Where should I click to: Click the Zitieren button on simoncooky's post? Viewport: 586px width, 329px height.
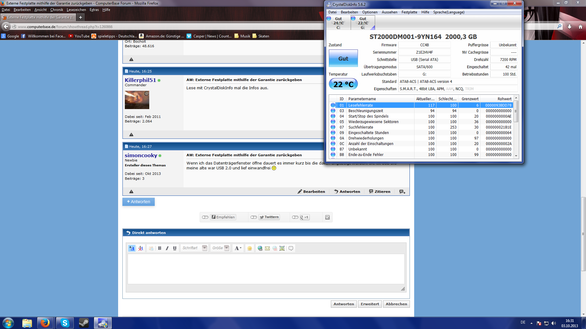click(380, 192)
